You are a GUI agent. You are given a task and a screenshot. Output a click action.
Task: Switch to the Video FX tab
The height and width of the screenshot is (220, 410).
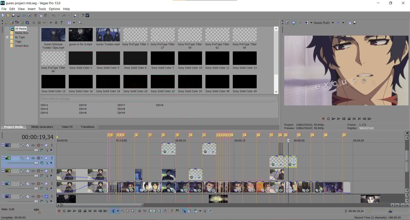pyautogui.click(x=67, y=127)
